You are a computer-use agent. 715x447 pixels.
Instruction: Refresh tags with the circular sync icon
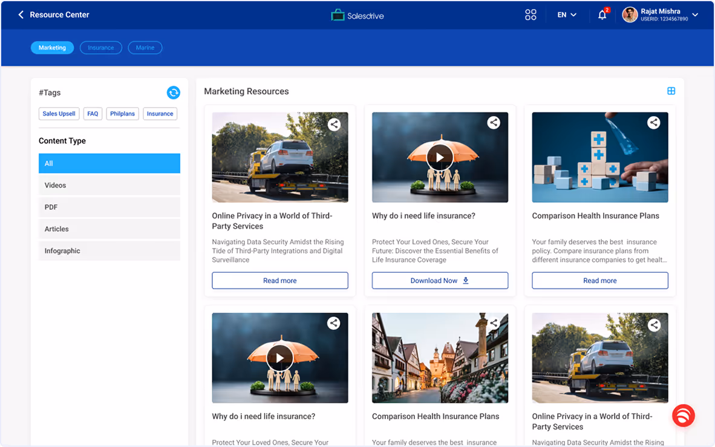click(x=173, y=93)
